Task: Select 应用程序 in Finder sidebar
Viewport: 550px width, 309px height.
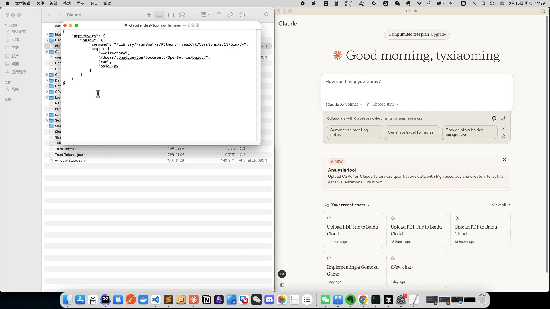Action: point(19,72)
